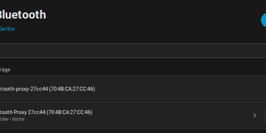This screenshot has height=133, width=266.
Task: Select the Bluetooth Proxy 27cc44 entry title
Action: 46,112
